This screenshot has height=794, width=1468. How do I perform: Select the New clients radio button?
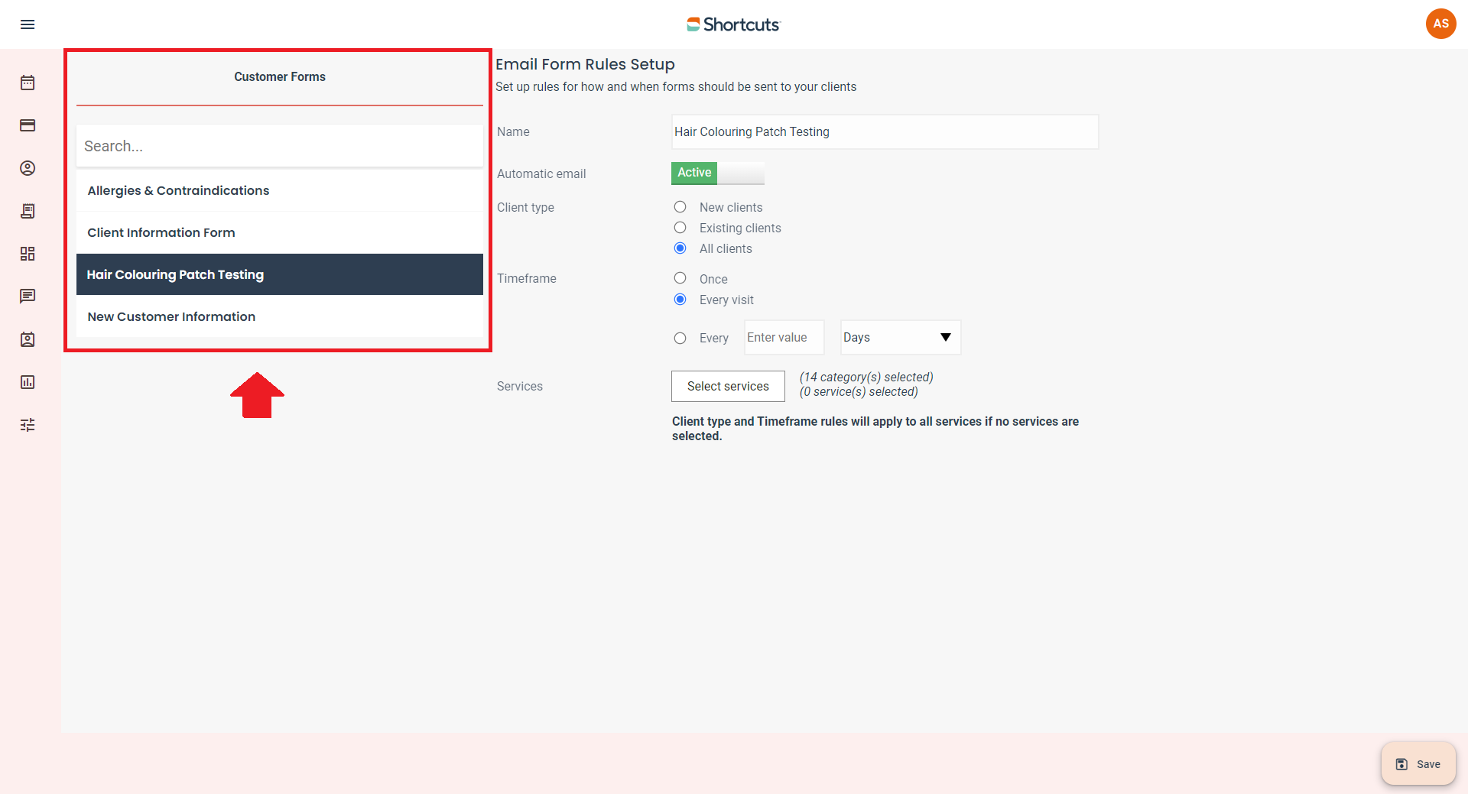pos(680,207)
